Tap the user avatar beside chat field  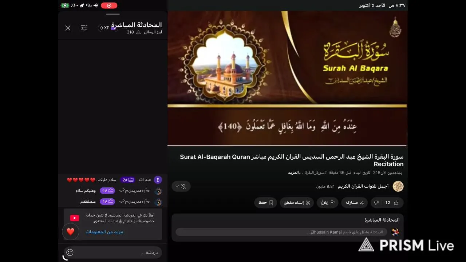pyautogui.click(x=395, y=232)
